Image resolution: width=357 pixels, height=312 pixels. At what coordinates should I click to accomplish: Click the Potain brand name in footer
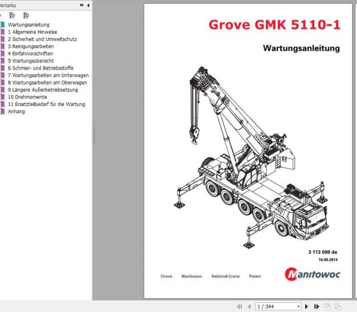(x=255, y=276)
